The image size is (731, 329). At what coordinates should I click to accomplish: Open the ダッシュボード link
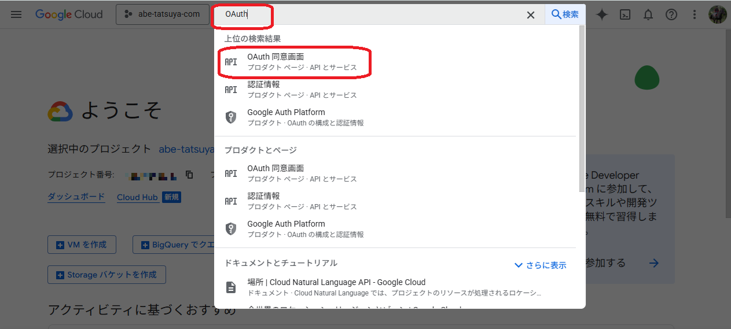tap(76, 197)
